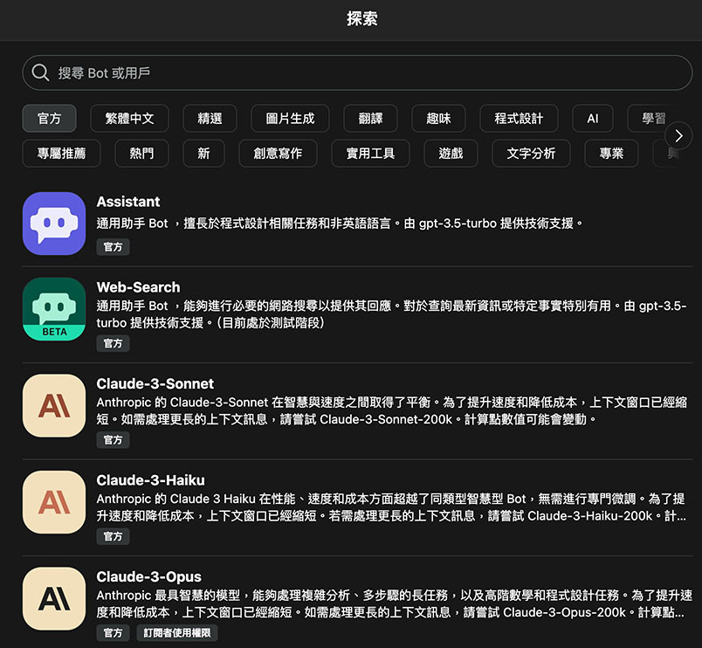Open the Claude-3-Opus title

coord(148,576)
